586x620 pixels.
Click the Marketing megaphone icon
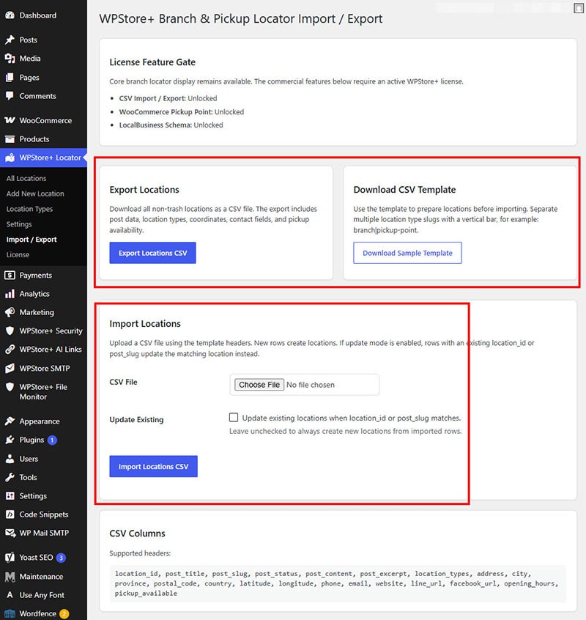coord(10,312)
